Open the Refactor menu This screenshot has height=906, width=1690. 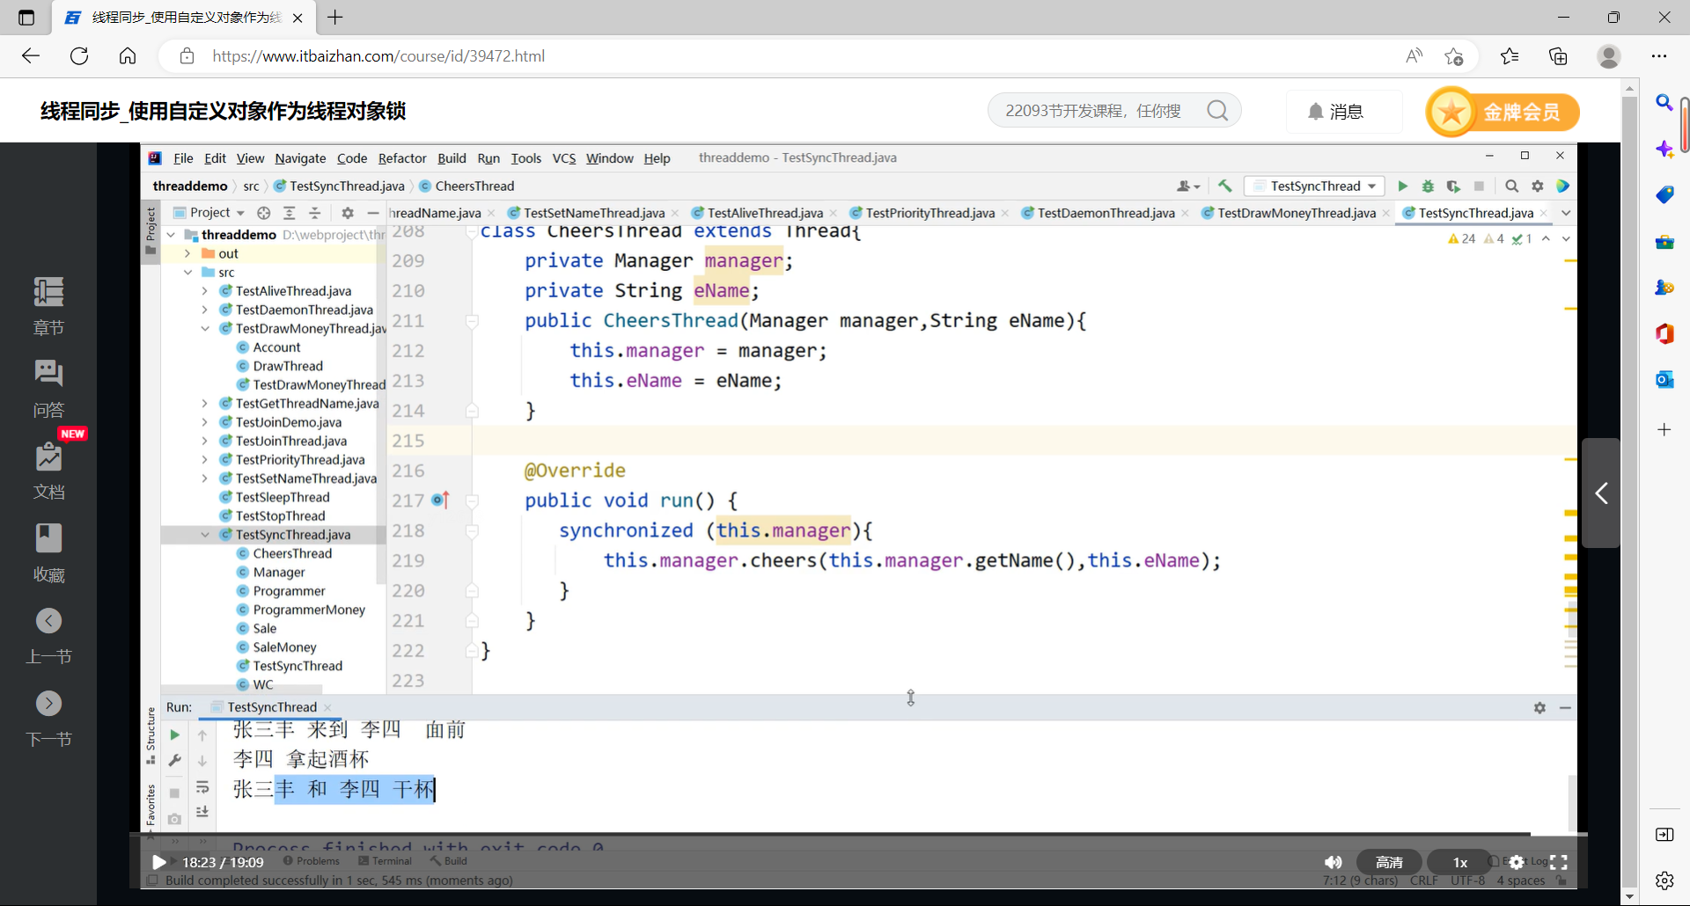(402, 158)
